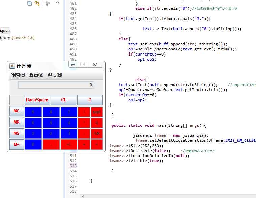256x198 pixels.
Task: Click the C clear button in calculator
Action: click(x=90, y=100)
